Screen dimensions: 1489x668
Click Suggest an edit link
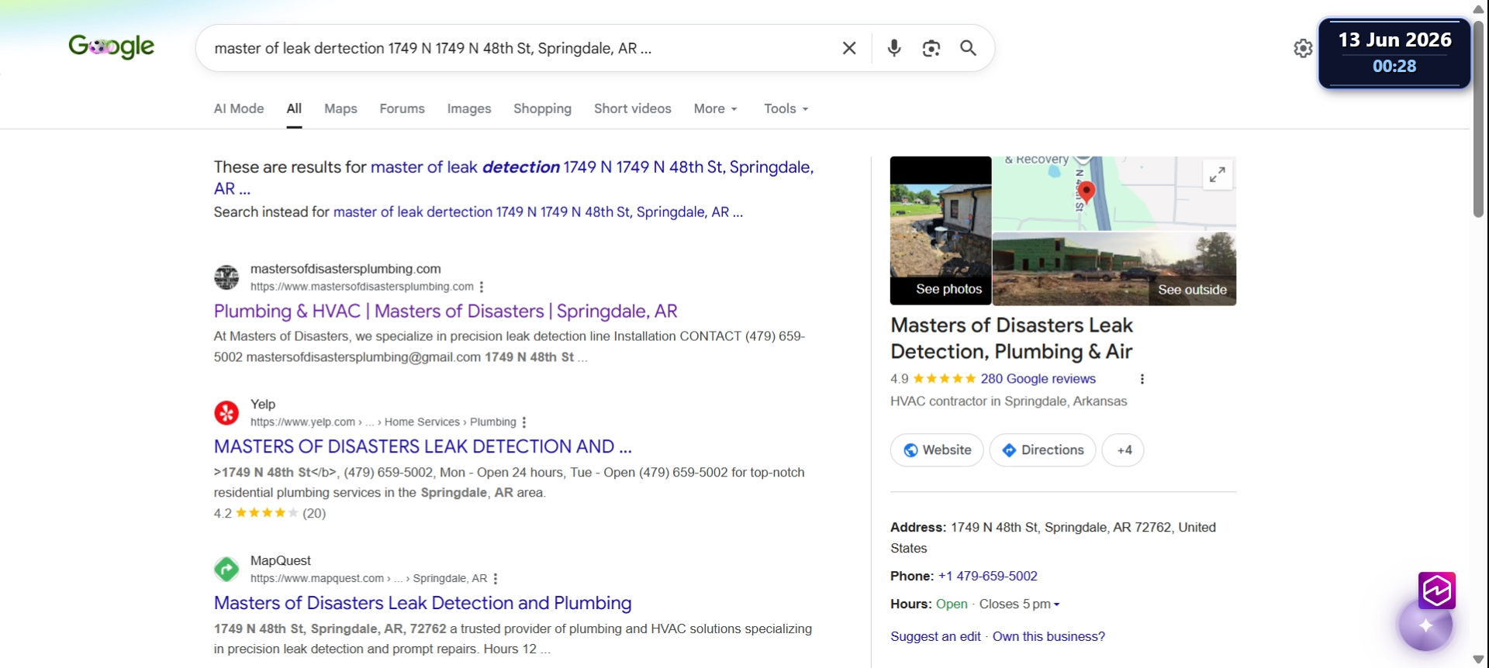click(935, 637)
